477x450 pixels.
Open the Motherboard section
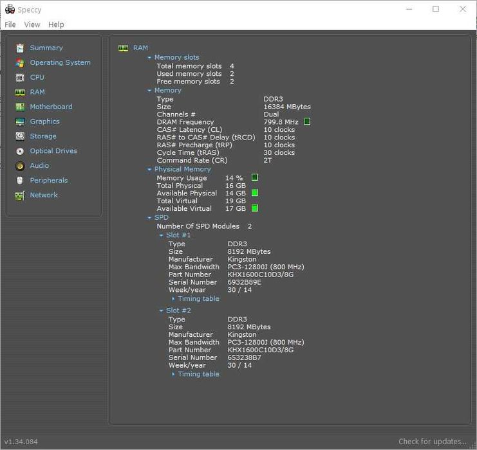point(51,107)
